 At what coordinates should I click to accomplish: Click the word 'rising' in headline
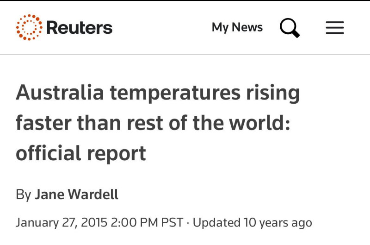click(x=273, y=93)
